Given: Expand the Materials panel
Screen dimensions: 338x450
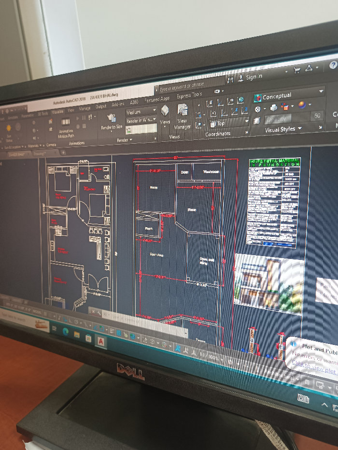Looking at the screenshot, I should click(34, 146).
